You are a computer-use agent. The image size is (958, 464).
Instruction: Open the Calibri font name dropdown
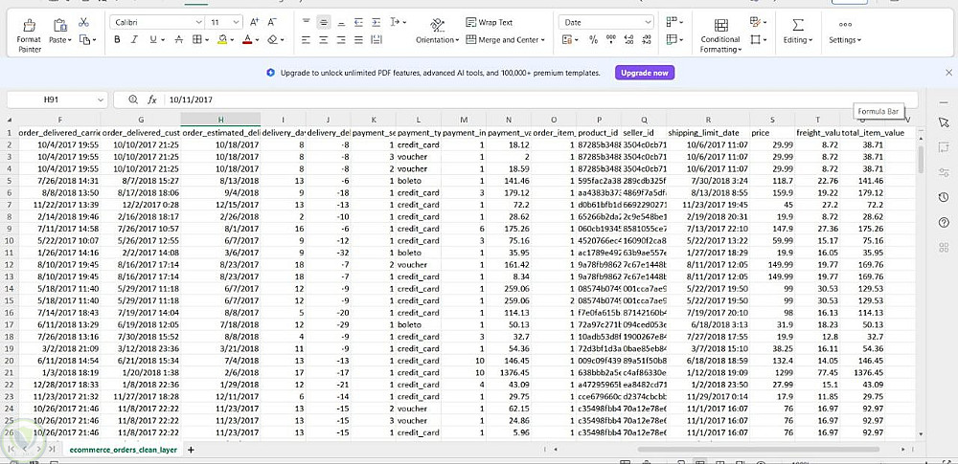pyautogui.click(x=199, y=23)
